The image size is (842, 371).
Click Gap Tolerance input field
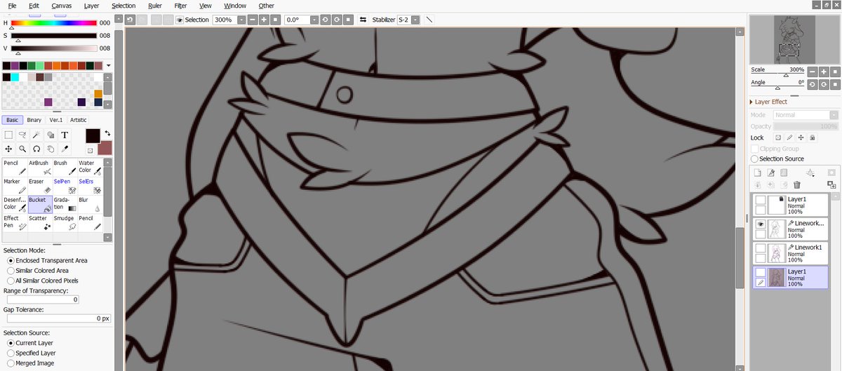click(x=59, y=318)
